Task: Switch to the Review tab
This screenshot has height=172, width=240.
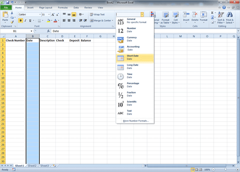Action: click(x=88, y=7)
